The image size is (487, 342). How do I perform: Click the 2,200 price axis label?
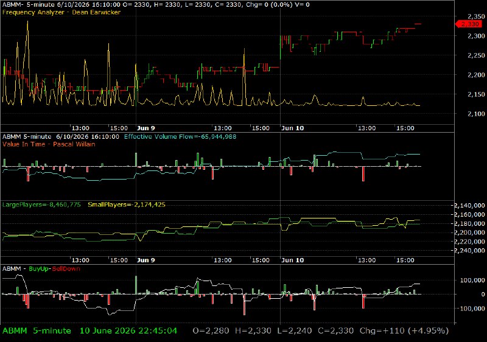point(476,75)
